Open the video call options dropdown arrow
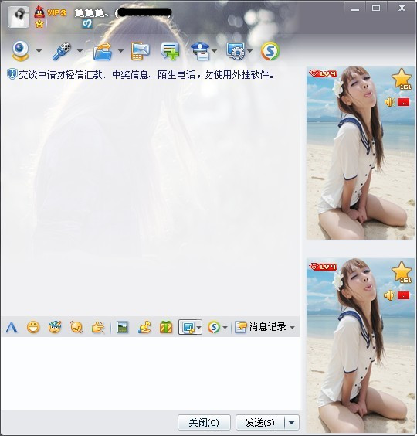Screen dimensions: 417x436 pyautogui.click(x=39, y=51)
